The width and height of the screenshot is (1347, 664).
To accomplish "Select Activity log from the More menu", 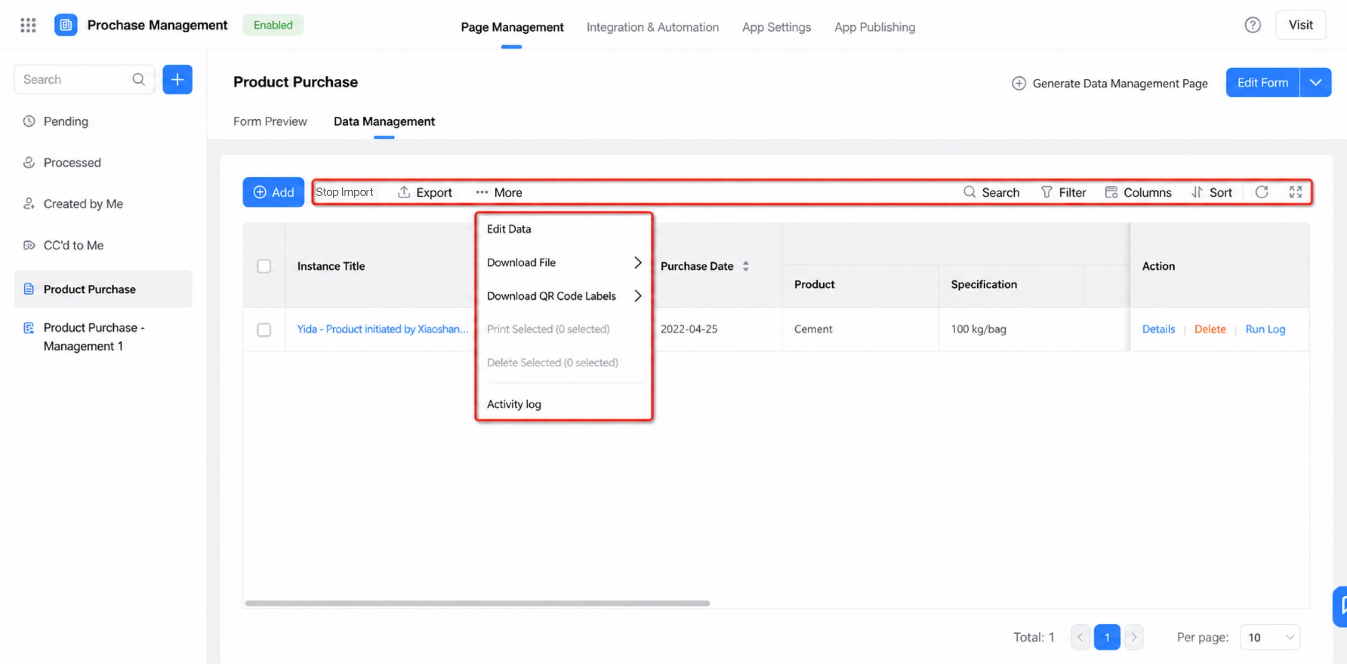I will [x=513, y=404].
